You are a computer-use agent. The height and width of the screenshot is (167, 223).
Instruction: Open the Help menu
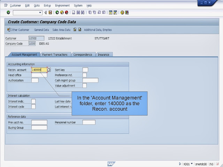click(89, 6)
